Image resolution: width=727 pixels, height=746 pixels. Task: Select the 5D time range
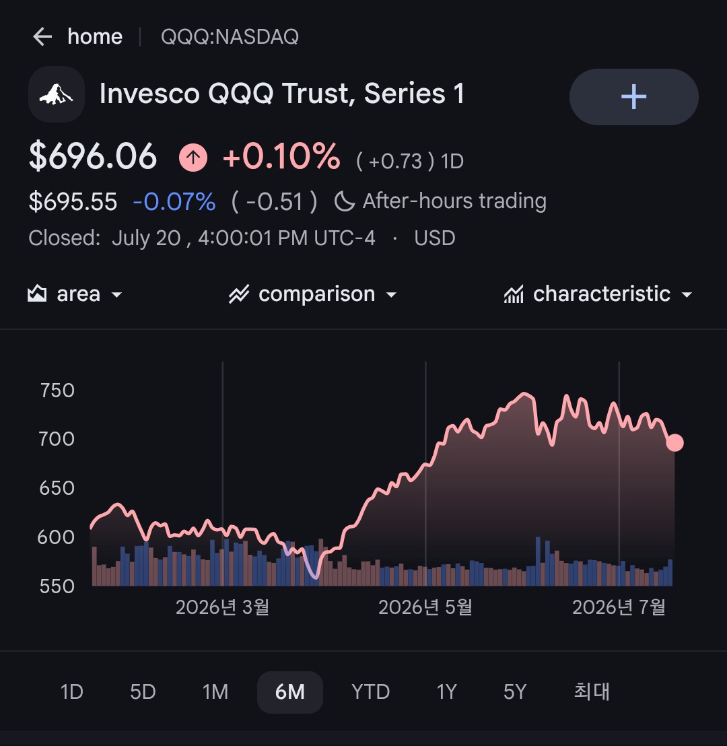click(143, 691)
